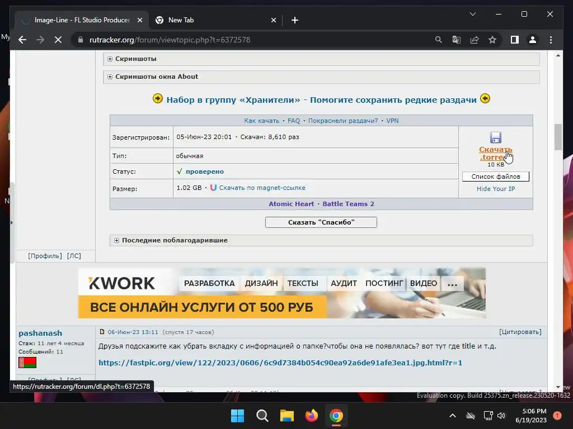Click the address bar URL field
Image resolution: width=573 pixels, height=429 pixels.
click(252, 40)
